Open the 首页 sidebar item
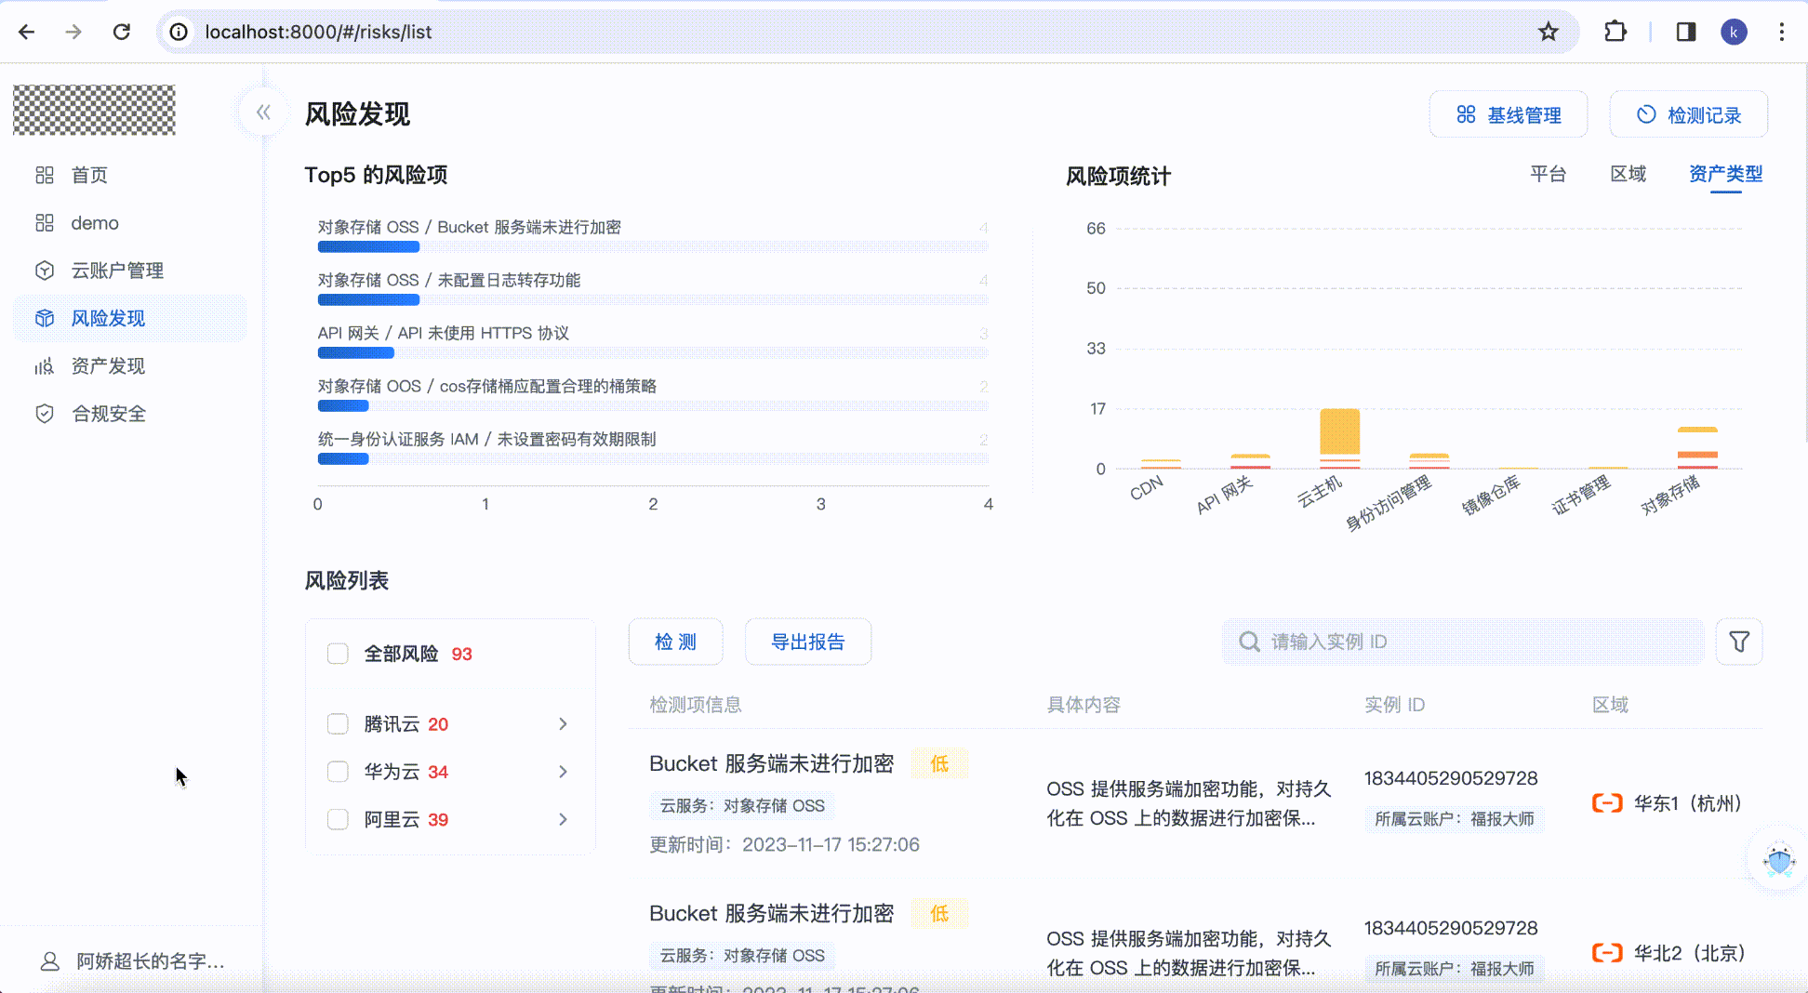Viewport: 1808px width, 993px height. (89, 175)
